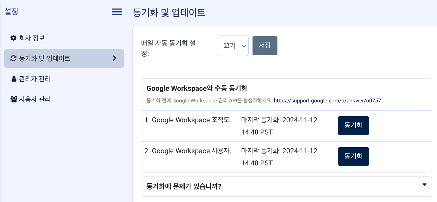This screenshot has width=437, height=202.
Task: Open the support.google.com/a/answer/60757 link
Action: (327, 101)
